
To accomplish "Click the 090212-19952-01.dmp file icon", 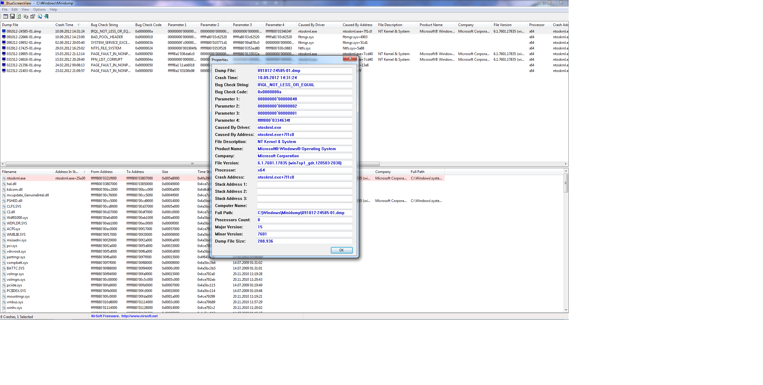I will (4, 43).
